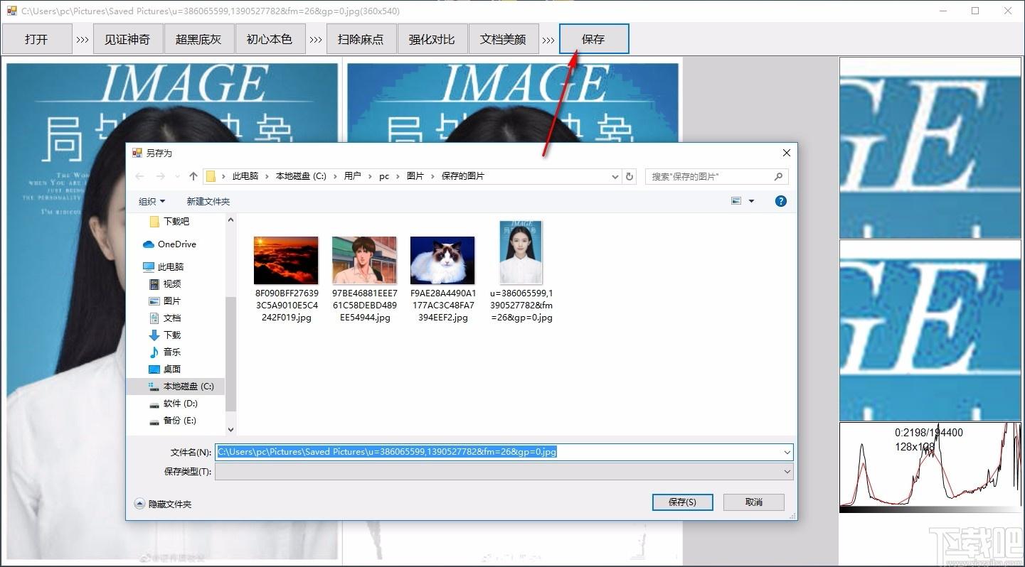
Task: Expand the 文件名 dropdown arrow
Action: (787, 452)
